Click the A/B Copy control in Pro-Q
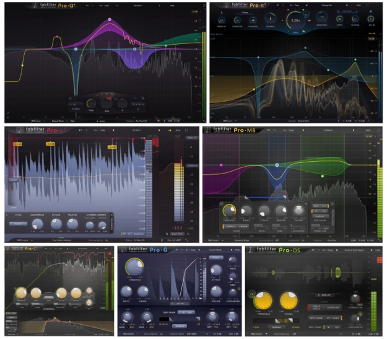The image size is (387, 339). (x=104, y=6)
